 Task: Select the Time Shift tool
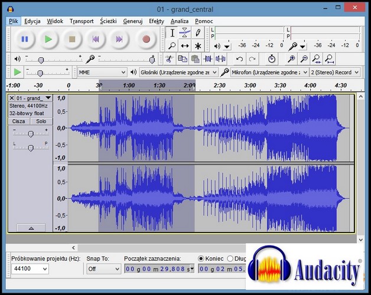point(185,45)
